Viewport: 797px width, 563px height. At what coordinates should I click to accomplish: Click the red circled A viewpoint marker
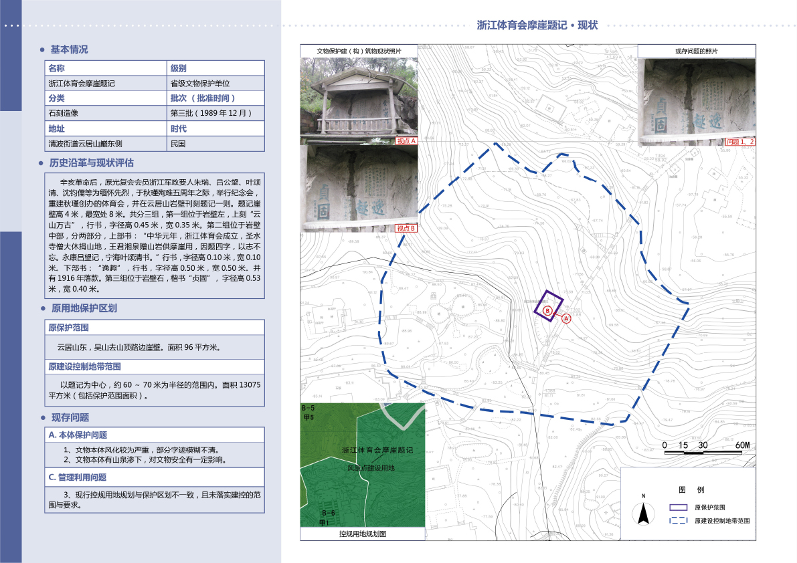pyautogui.click(x=565, y=318)
